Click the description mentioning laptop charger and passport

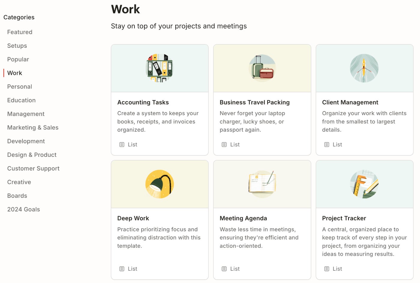pyautogui.click(x=252, y=122)
